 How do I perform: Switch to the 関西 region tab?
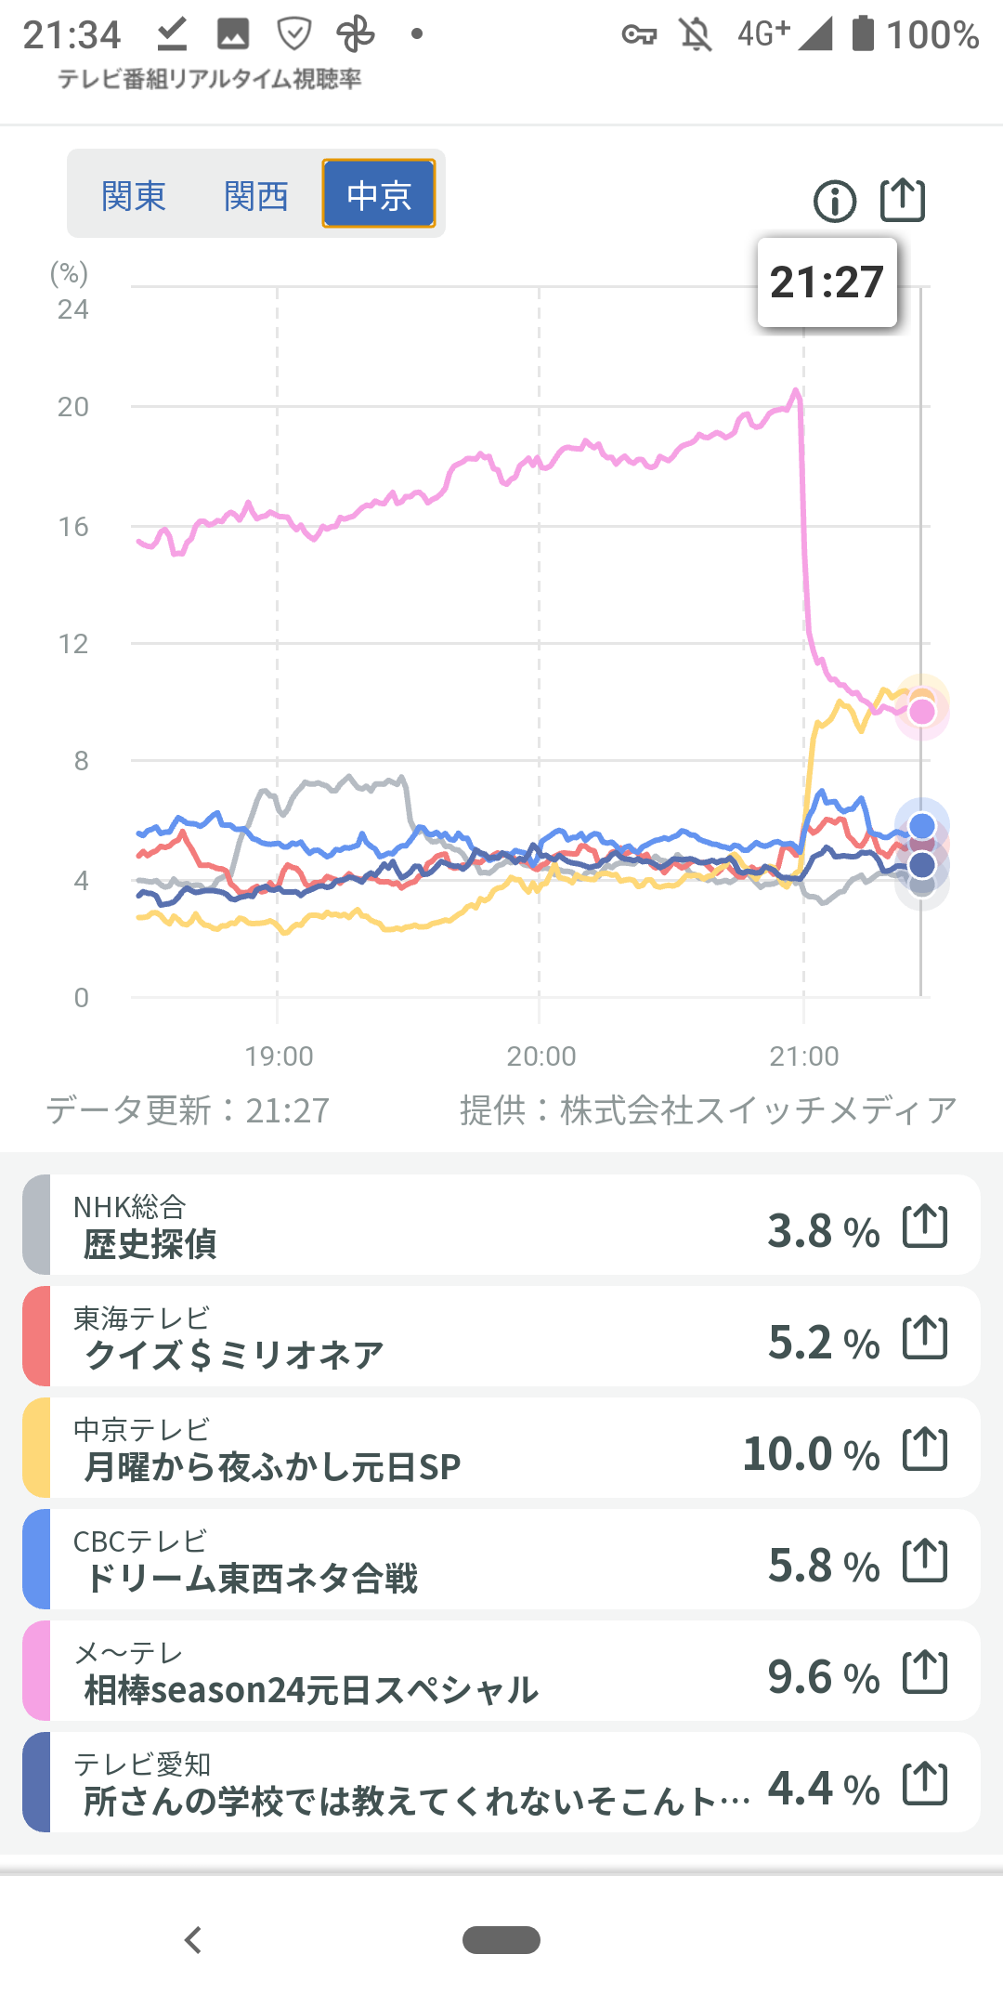pos(256,195)
